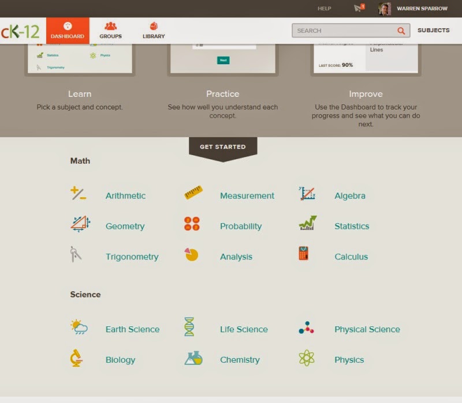Open the Calculus subject link
462x403 pixels.
(351, 257)
